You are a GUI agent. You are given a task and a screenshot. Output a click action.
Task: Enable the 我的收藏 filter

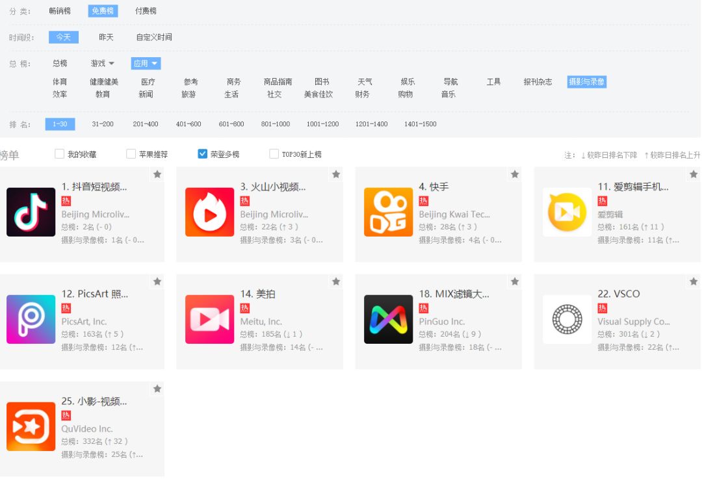pos(58,153)
